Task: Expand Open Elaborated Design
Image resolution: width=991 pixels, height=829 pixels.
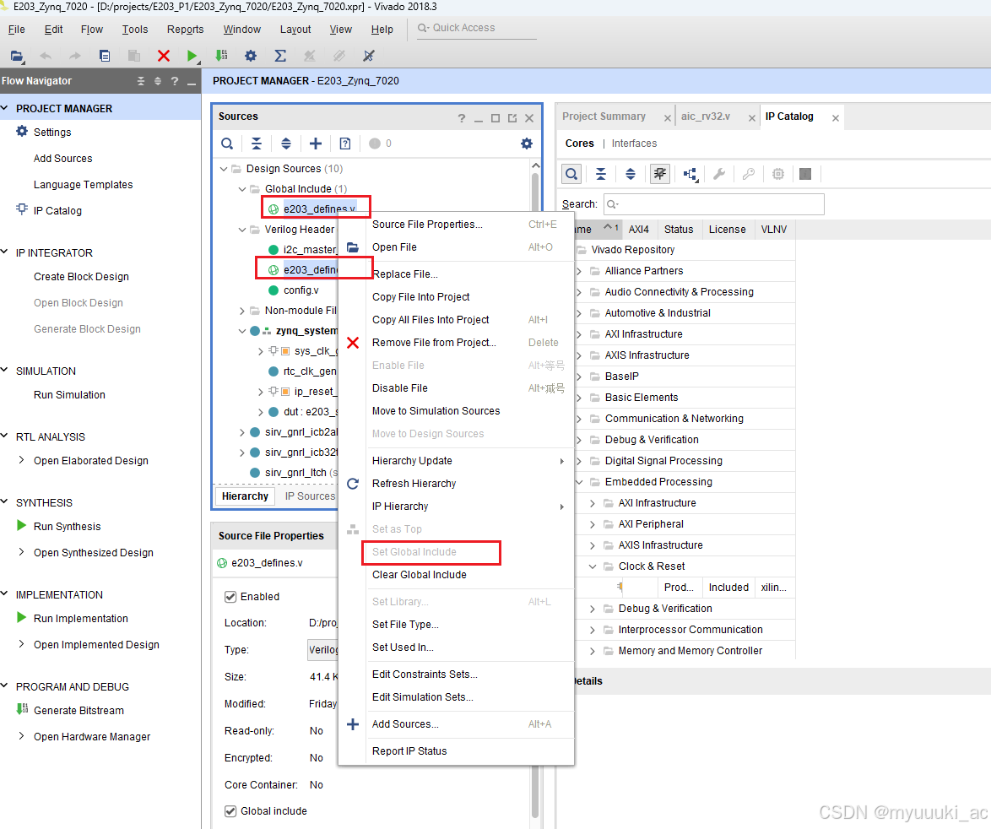Action: coord(21,460)
